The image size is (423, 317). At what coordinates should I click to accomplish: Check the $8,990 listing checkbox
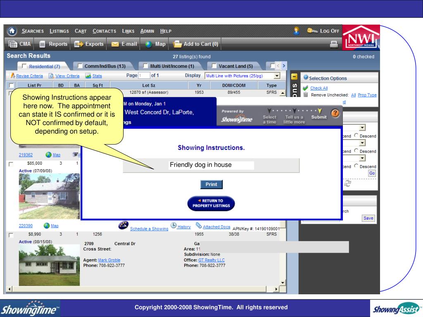pyautogui.click(x=11, y=235)
